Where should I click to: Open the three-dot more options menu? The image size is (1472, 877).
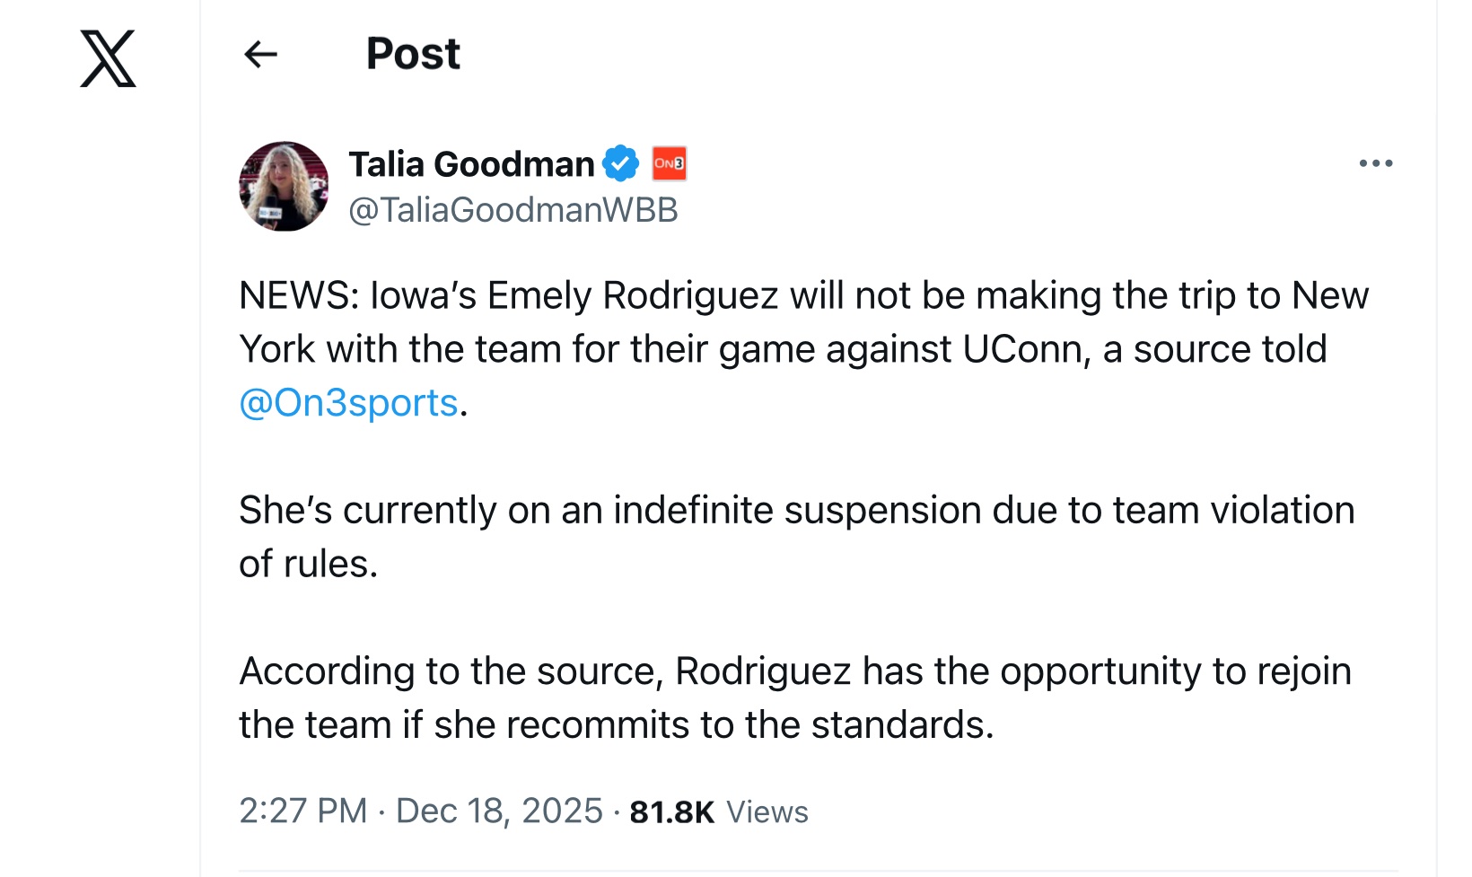[x=1375, y=163]
